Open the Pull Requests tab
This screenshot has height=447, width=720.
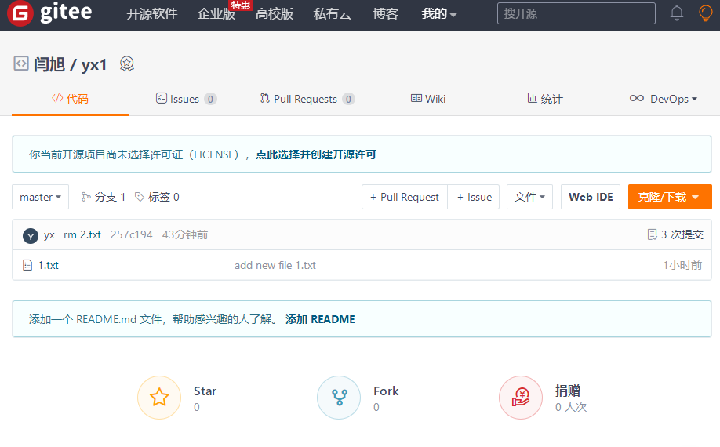(307, 99)
